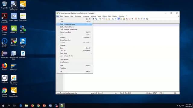The height and width of the screenshot is (108, 193).
Task: Toggle show all characters icon
Action: (x=115, y=19)
